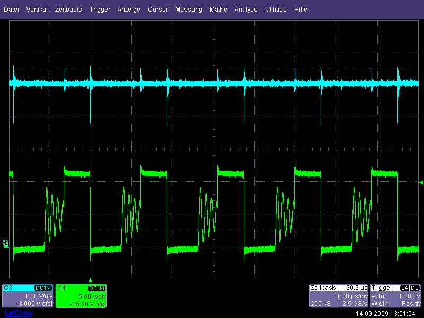Open the Zeitbasis descriptor box at bottom
Image resolution: width=424 pixels, height=318 pixels.
tap(339, 295)
